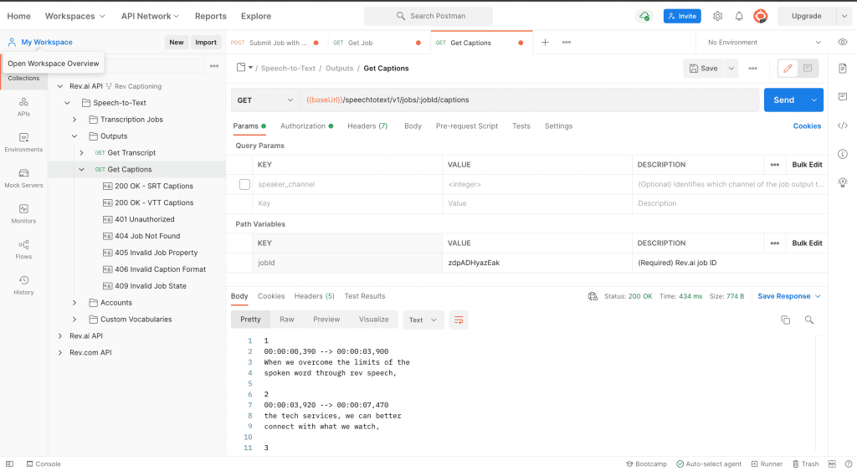Enable the speaker_channel query param checkbox

tap(244, 184)
